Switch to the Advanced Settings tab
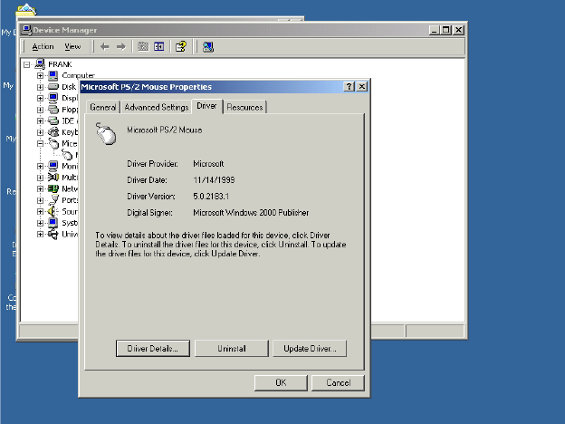The height and width of the screenshot is (424, 565). (x=156, y=107)
